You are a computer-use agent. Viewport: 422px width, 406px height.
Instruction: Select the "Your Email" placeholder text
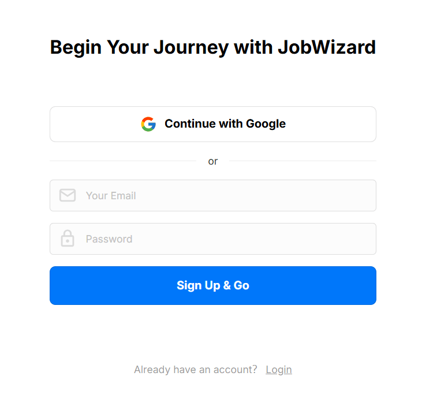[x=111, y=196]
